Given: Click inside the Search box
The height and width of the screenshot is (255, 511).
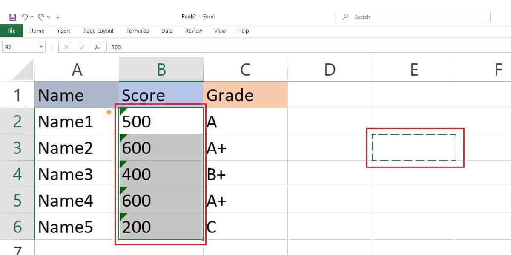Looking at the screenshot, I should click(x=383, y=17).
